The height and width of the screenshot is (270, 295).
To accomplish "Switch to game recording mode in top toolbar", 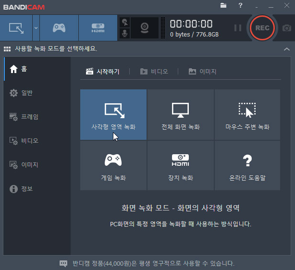I will [59, 28].
